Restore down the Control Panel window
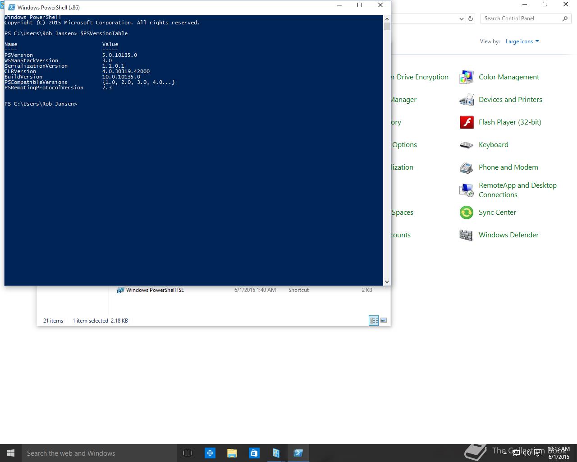Image resolution: width=577 pixels, height=462 pixels. 545,5
